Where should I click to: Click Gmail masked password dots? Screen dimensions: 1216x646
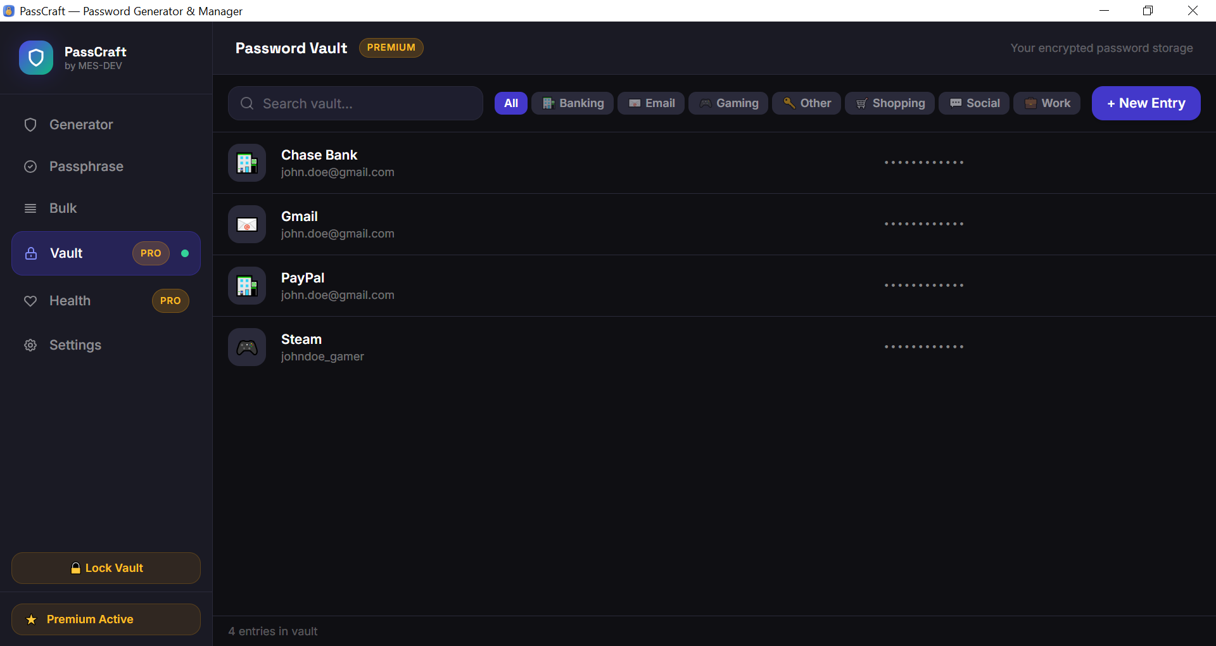924,224
